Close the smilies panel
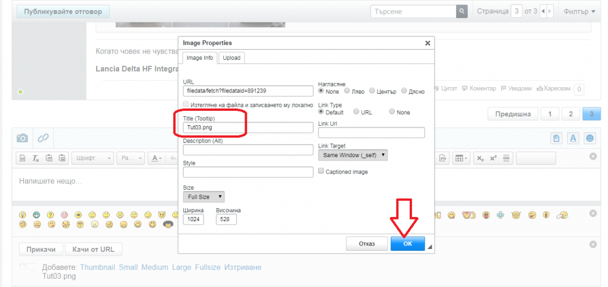The width and height of the screenshot is (608, 287). click(x=593, y=213)
